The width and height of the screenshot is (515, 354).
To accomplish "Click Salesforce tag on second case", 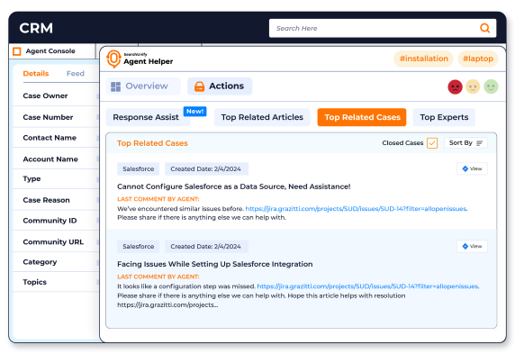I will (139, 247).
